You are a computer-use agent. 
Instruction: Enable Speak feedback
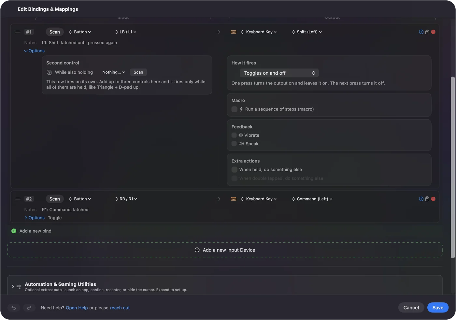(x=234, y=144)
